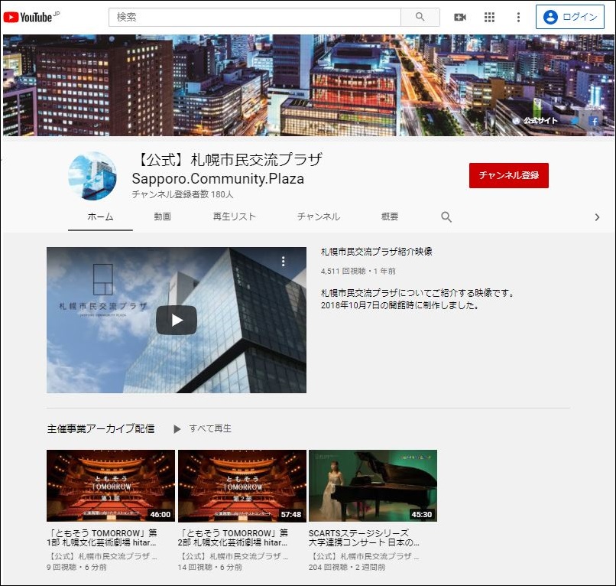Open the YouTube apps grid icon
This screenshot has height=586, width=616.
489,17
